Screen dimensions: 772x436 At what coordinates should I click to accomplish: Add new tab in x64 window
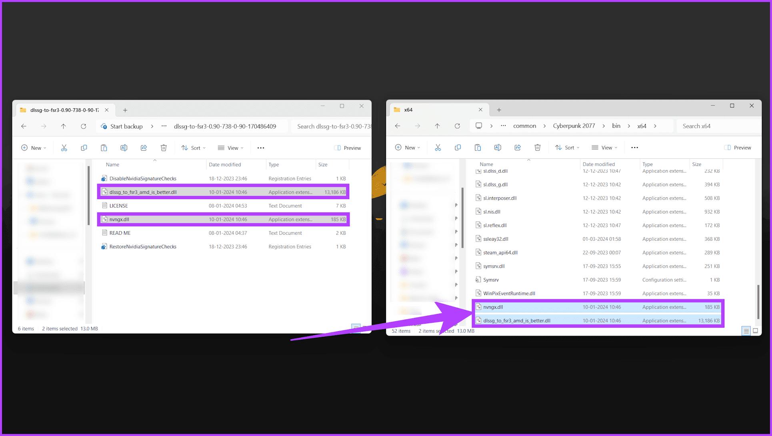pos(499,110)
